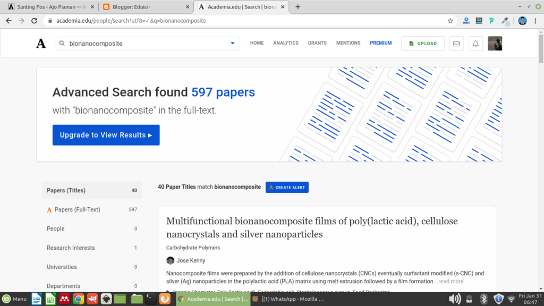Click Jose Kenny's avatar image
544x306 pixels.
tap(170, 260)
